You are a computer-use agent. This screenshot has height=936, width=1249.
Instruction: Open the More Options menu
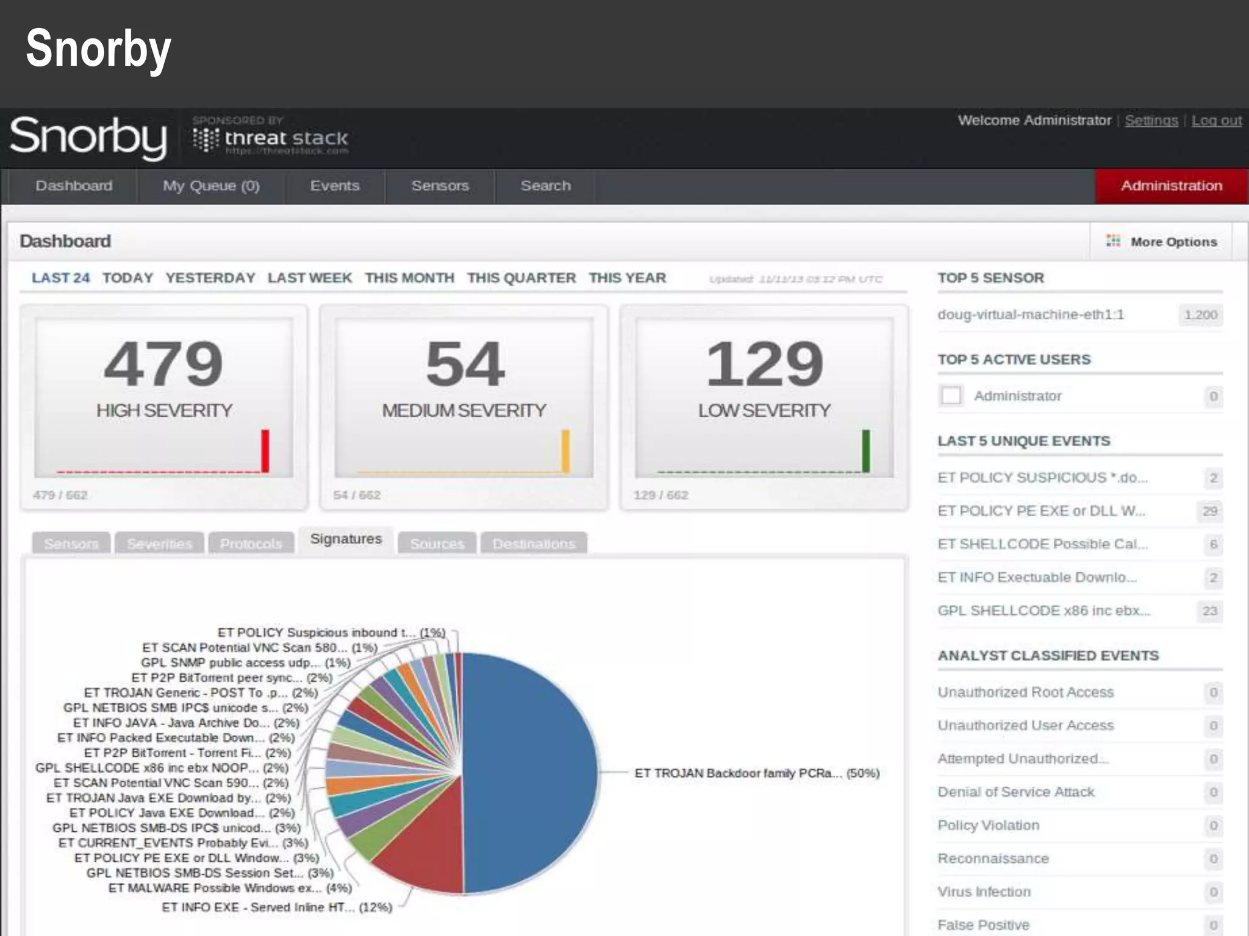pos(1172,242)
